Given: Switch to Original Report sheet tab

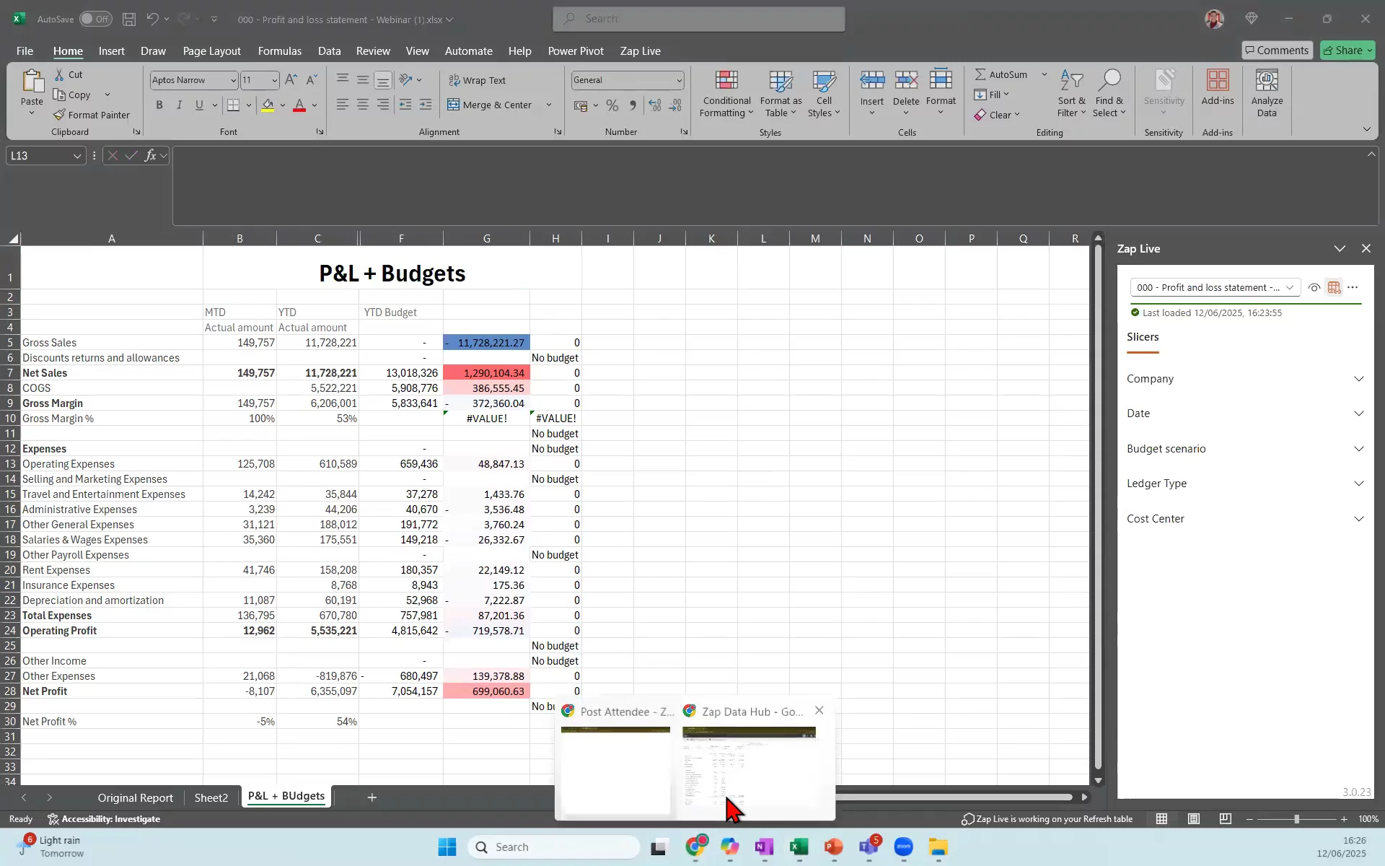Looking at the screenshot, I should [136, 797].
